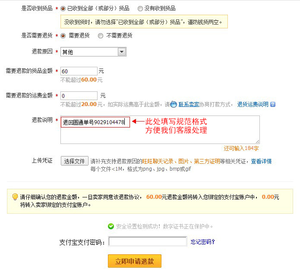Click the help question-mark icon after 退货运费说明
Image resolution: width=300 pixels, height=275 pixels.
273,104
